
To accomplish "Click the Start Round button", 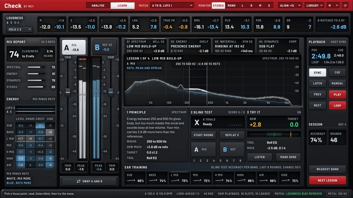I will pos(204,135).
